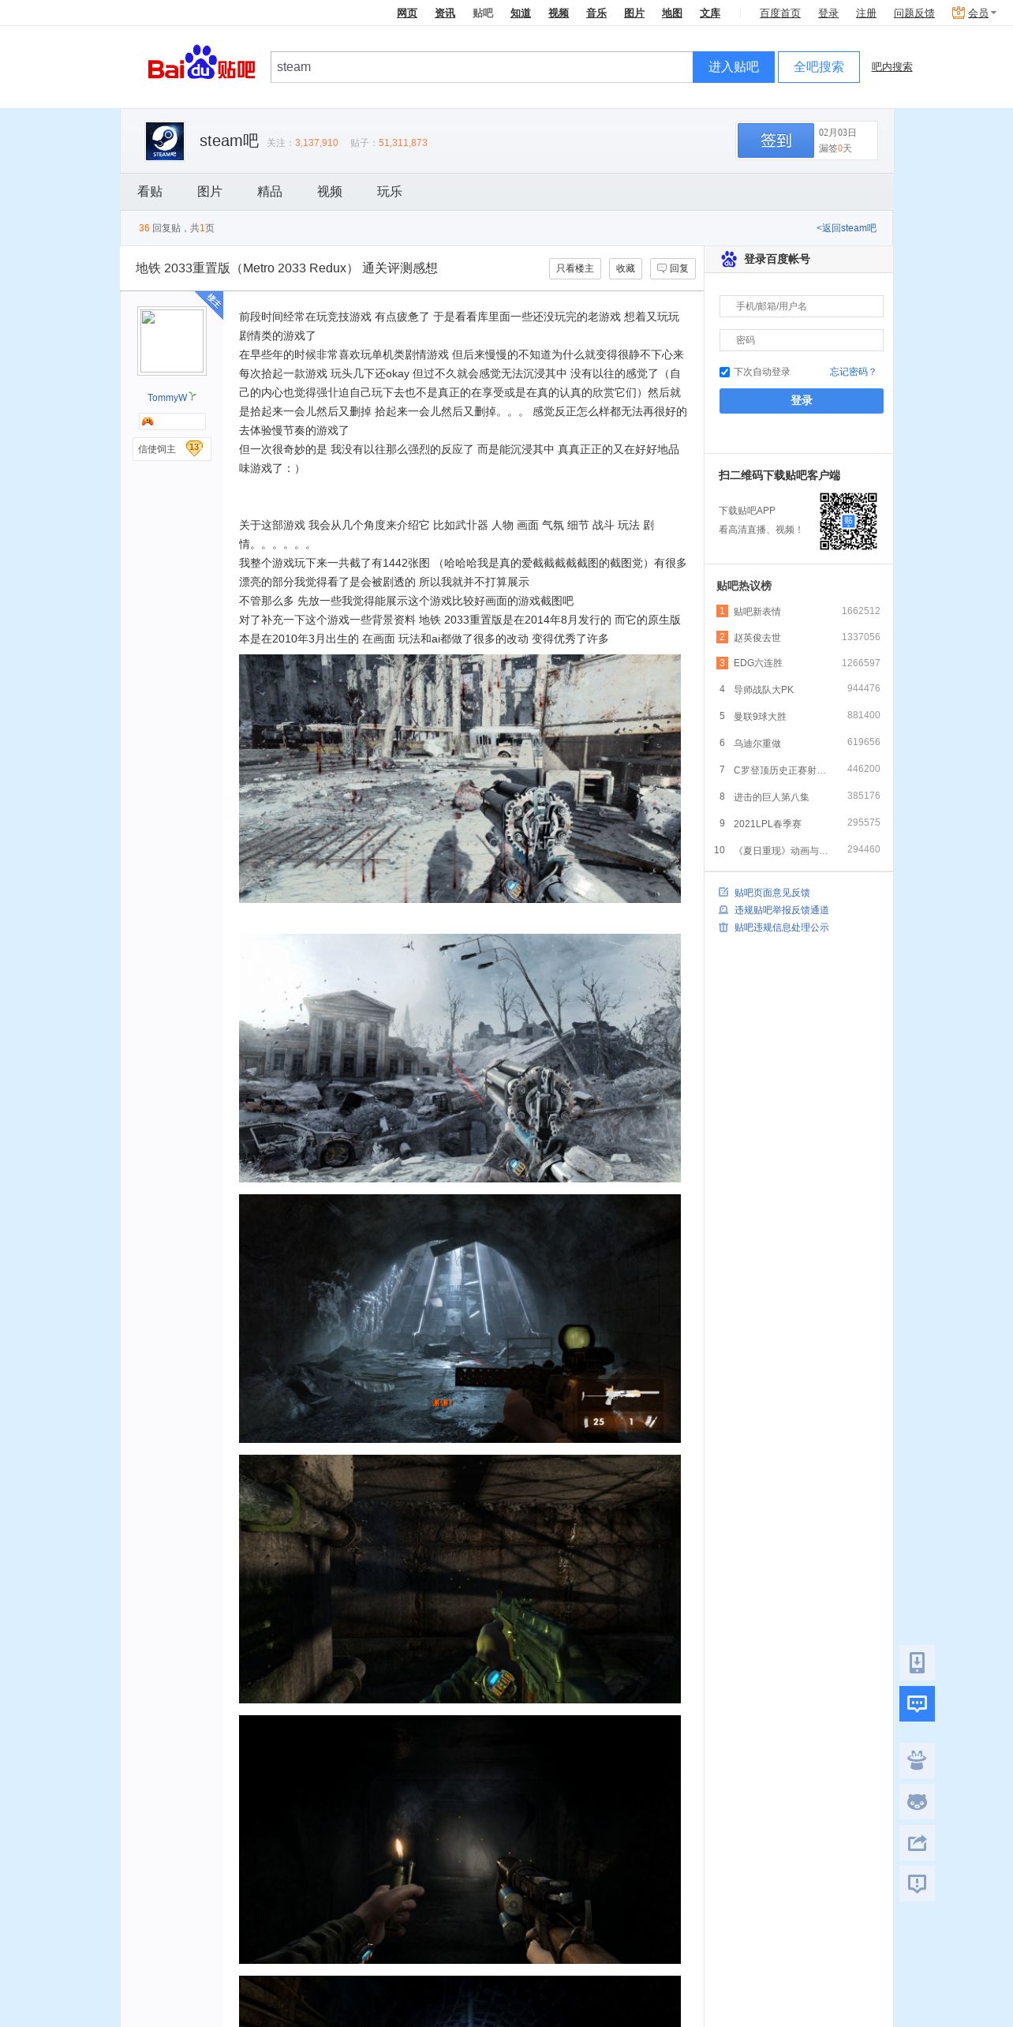The image size is (1013, 2027).
Task: Click the 回复 reply button
Action: point(673,268)
